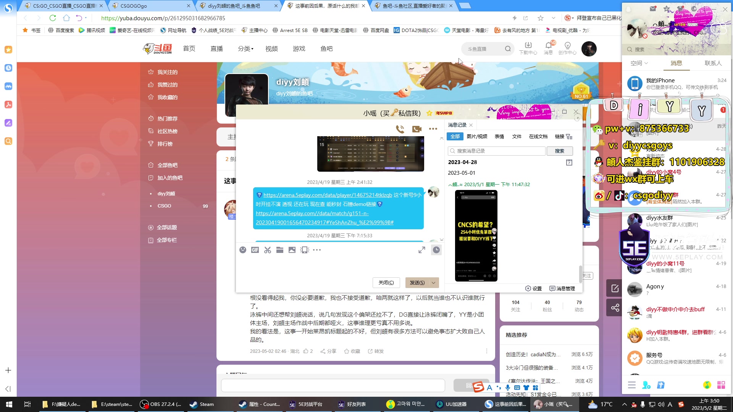Viewport: 733px width, 412px height.
Task: Open the calendar date picker in message records
Action: (x=569, y=163)
